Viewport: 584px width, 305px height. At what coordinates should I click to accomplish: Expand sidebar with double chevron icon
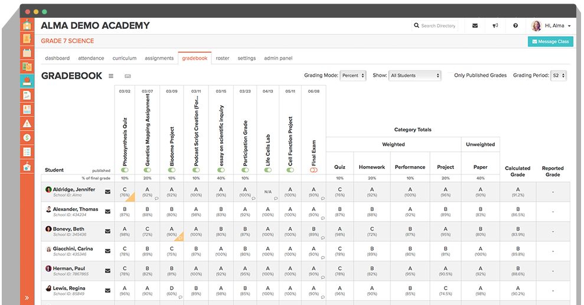(27, 297)
